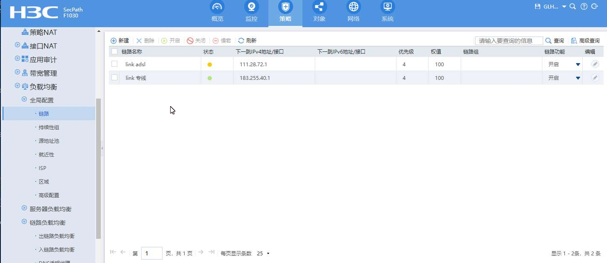The width and height of the screenshot is (607, 263).
Task: Click the 查询 search button
Action: pyautogui.click(x=555, y=41)
